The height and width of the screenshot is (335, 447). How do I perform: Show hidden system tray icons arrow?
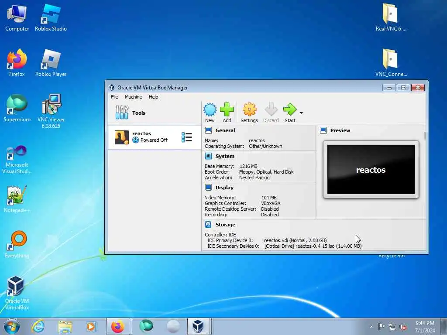[371, 327]
